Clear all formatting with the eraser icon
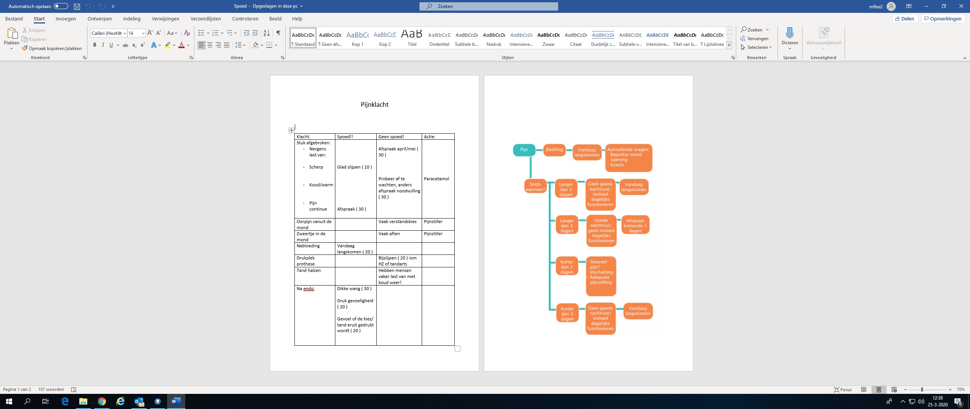Screen dimensions: 970x409 click(x=187, y=33)
